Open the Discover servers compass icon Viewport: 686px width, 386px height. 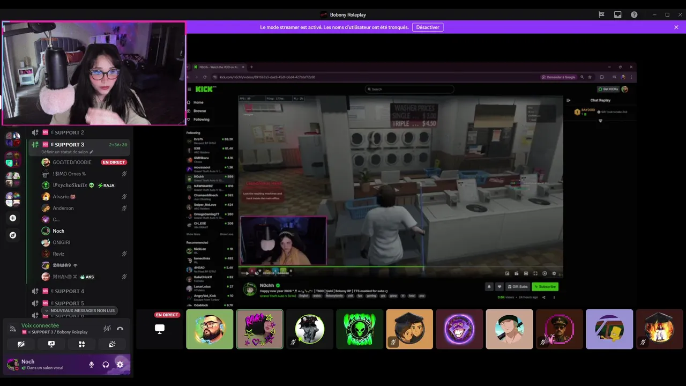13,235
